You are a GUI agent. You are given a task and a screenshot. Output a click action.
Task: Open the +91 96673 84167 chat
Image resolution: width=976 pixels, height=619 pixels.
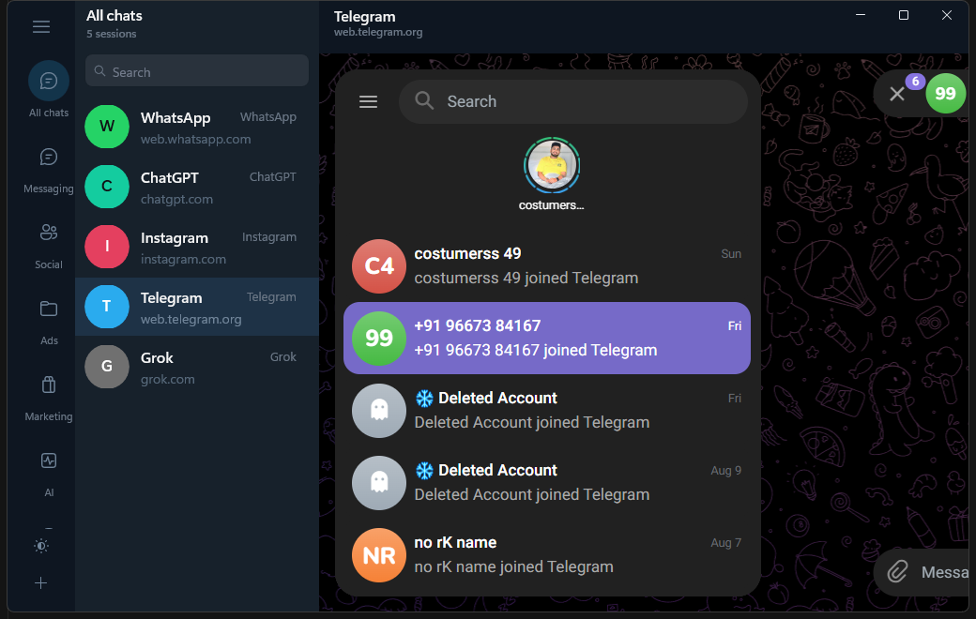[x=547, y=338]
